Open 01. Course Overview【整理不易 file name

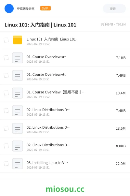pyautogui.click(x=56, y=92)
